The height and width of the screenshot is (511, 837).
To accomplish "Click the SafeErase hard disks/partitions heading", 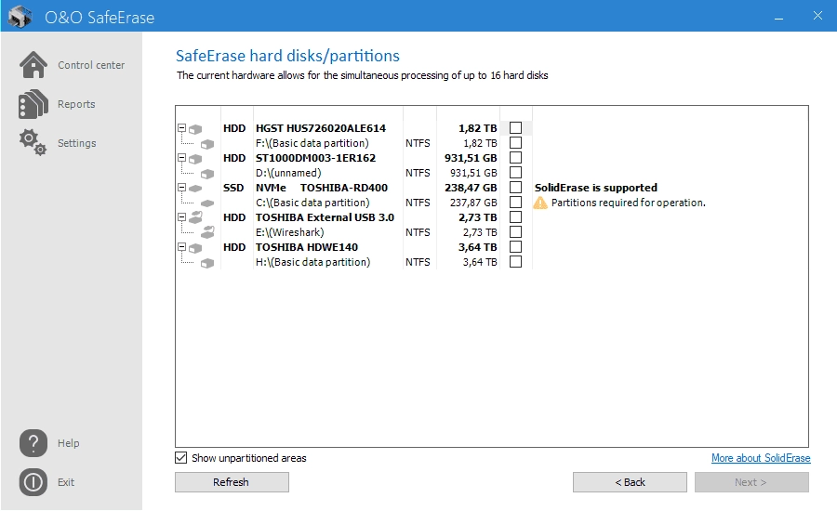I will tap(287, 56).
